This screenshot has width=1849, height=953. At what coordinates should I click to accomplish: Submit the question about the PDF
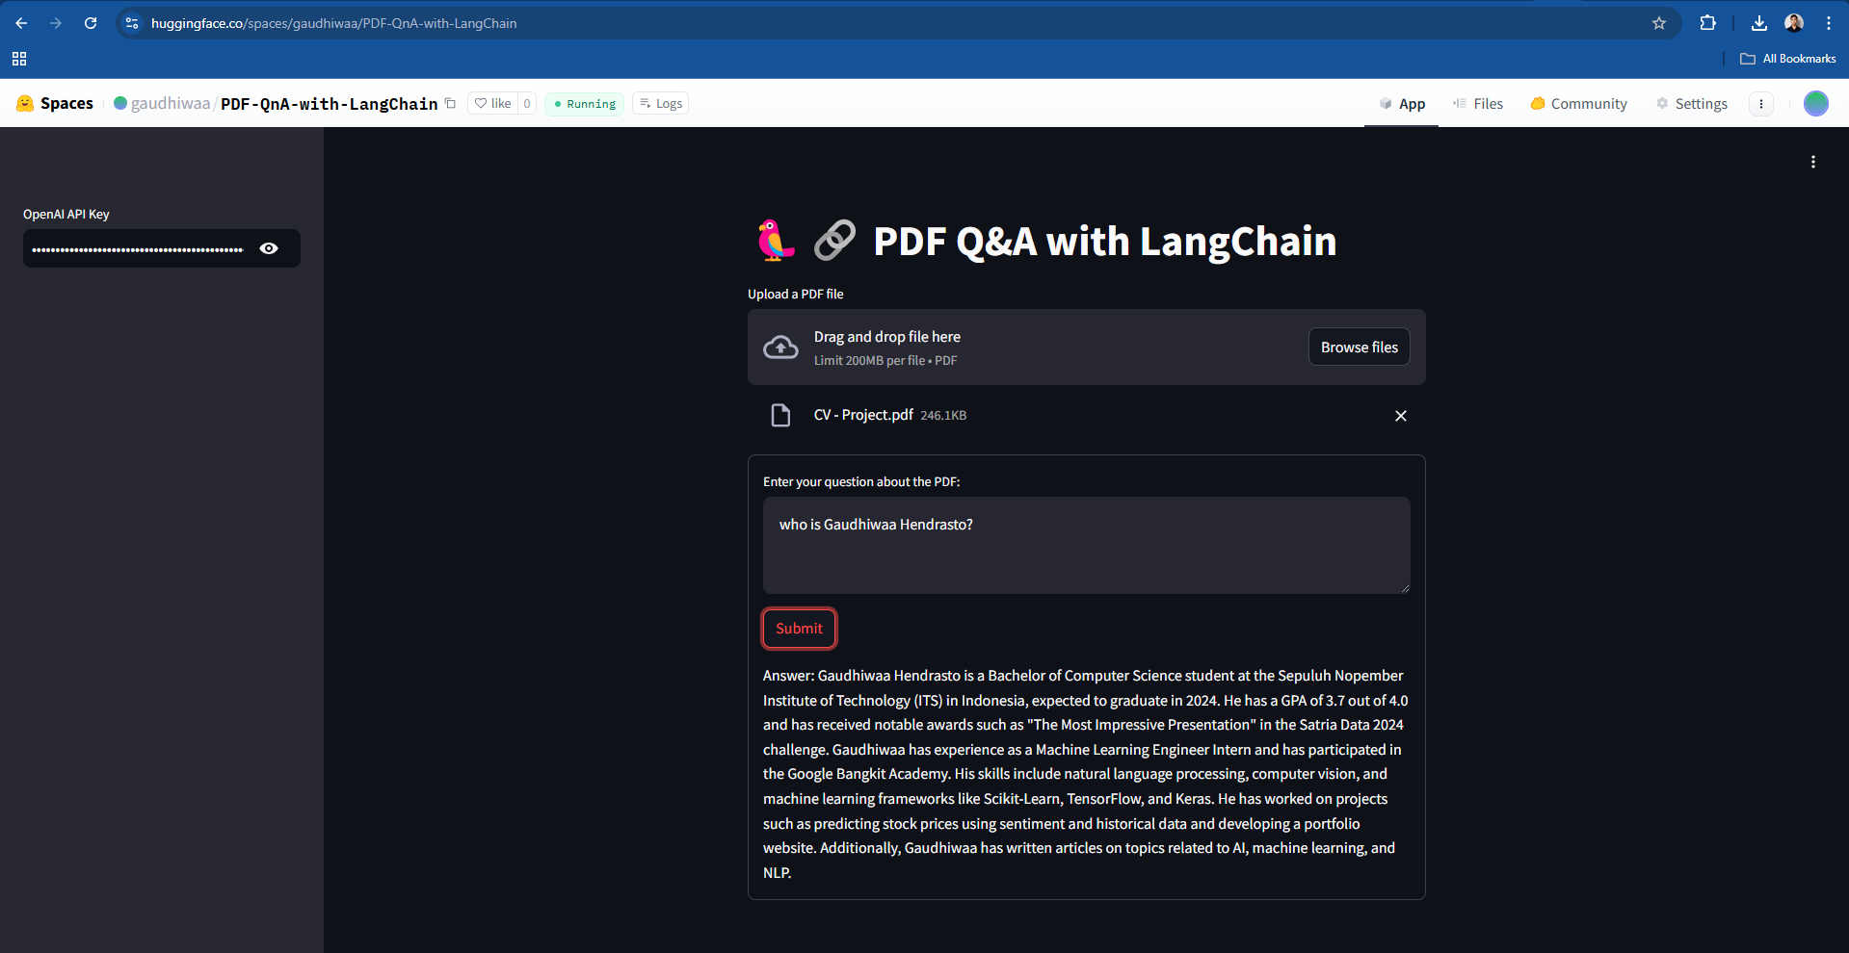click(x=799, y=629)
